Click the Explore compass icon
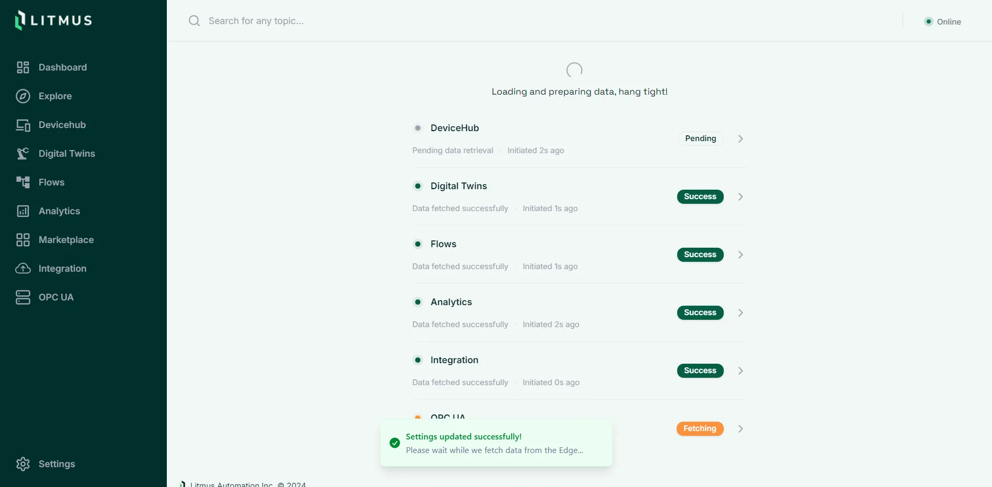 [23, 96]
